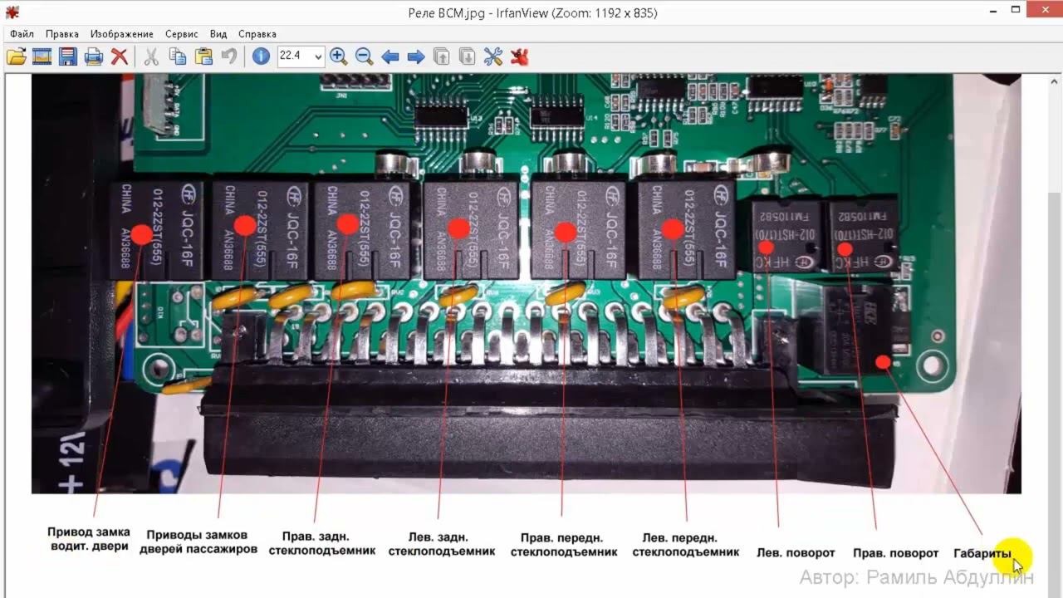Open the Справка menu
Image resolution: width=1063 pixels, height=598 pixels.
coord(257,34)
